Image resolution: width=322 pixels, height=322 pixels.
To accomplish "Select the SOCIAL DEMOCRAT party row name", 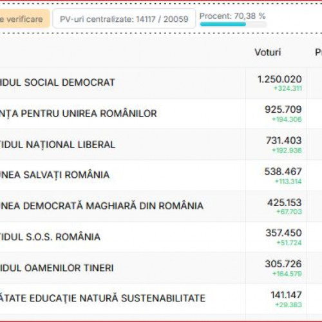I will pyautogui.click(x=57, y=82).
